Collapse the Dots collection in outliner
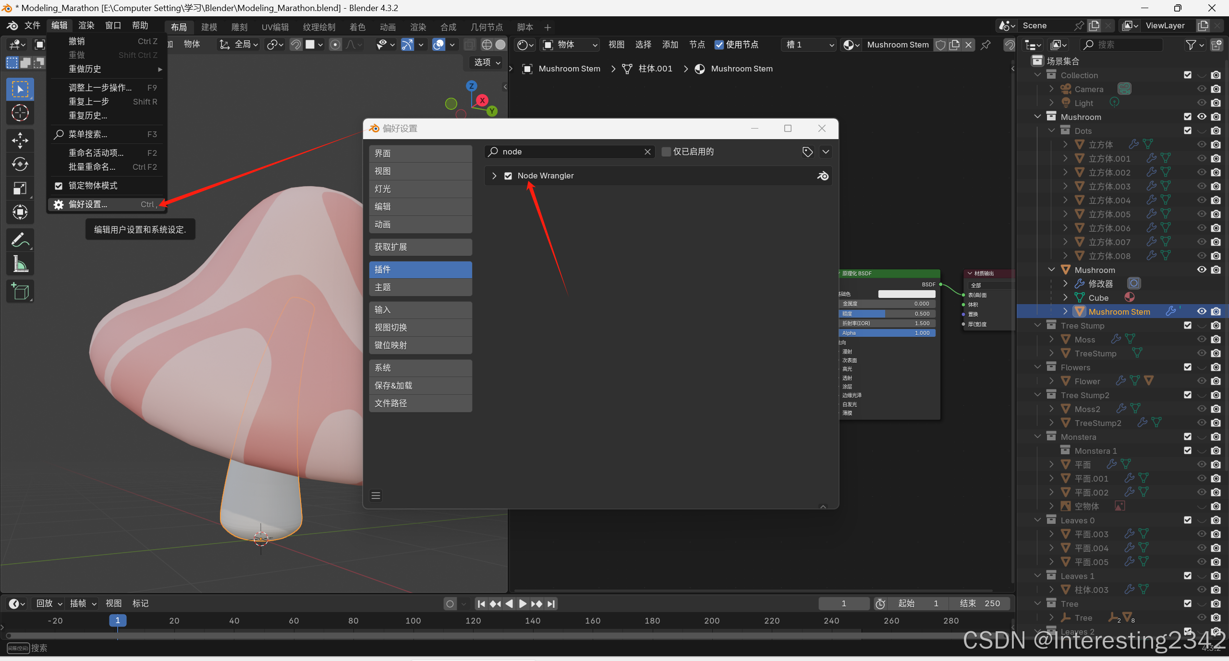1229x661 pixels. coord(1051,130)
